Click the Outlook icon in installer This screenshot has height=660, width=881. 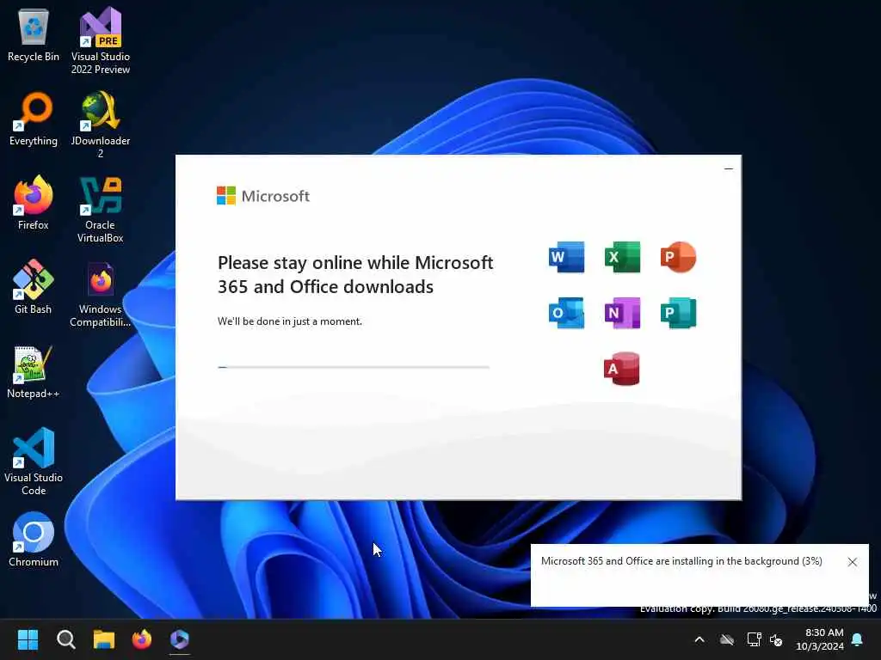pos(566,313)
